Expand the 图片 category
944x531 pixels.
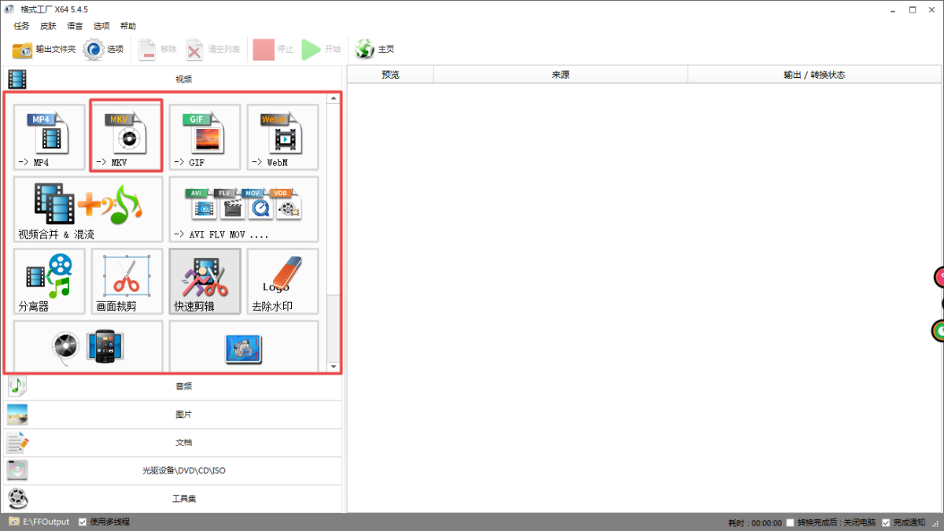pos(173,415)
